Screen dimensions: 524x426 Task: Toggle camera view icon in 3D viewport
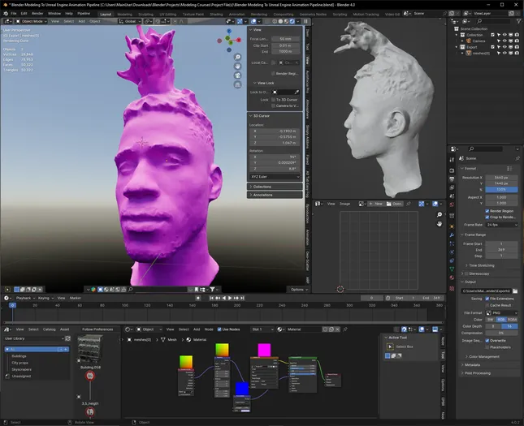[x=237, y=75]
